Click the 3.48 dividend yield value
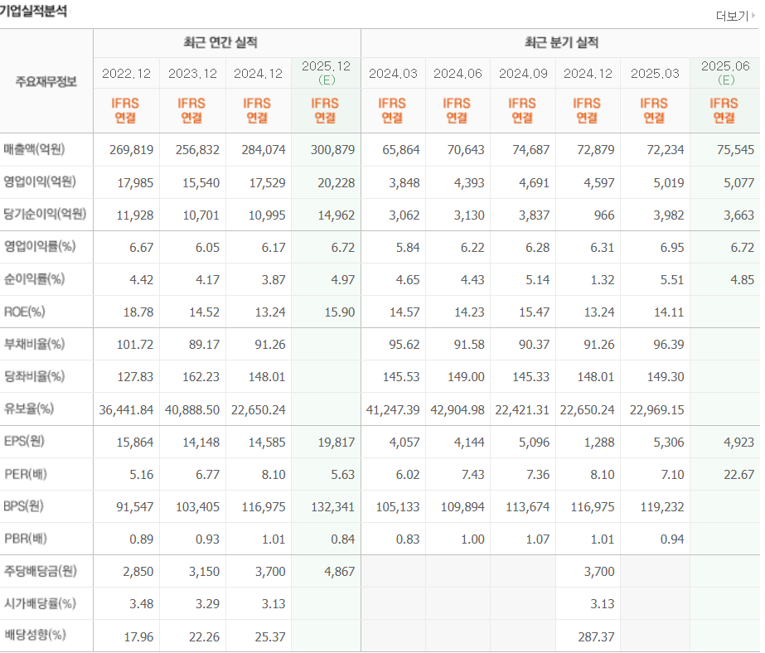Image resolution: width=765 pixels, height=653 pixels. click(142, 604)
